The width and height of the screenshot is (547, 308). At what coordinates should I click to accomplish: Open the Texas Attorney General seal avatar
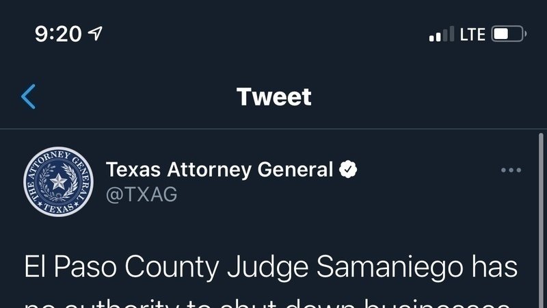(x=58, y=181)
